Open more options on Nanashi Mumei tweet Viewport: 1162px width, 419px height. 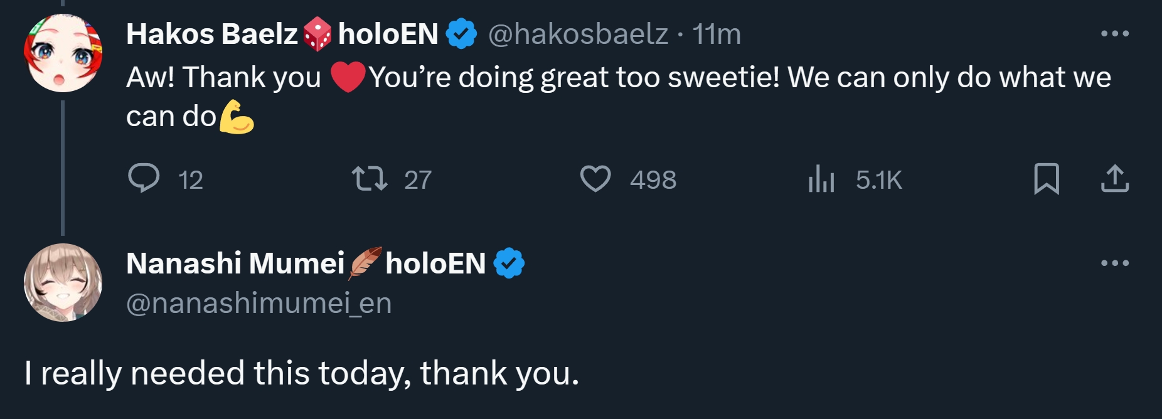[1115, 263]
